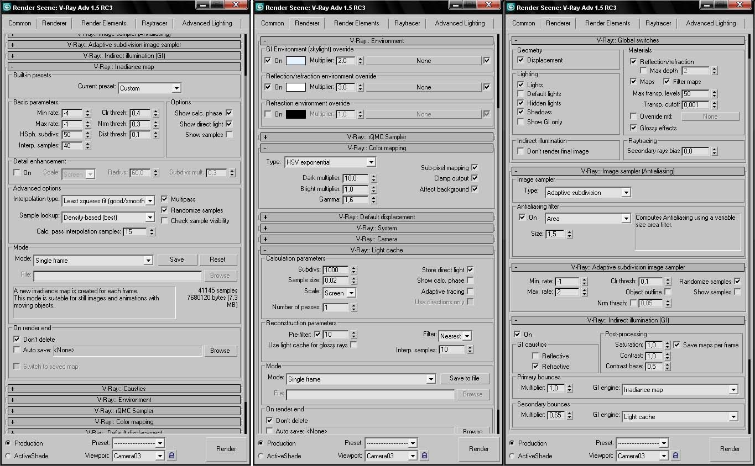Click the Reset button for irradiance map

[217, 260]
